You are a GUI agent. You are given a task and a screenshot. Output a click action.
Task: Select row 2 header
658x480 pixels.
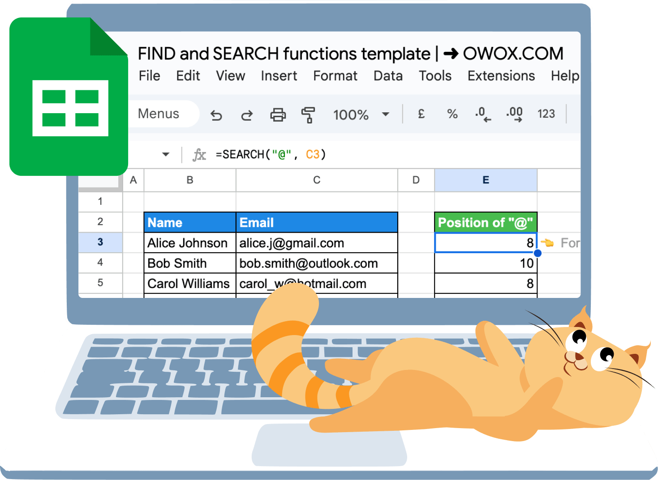coord(100,222)
